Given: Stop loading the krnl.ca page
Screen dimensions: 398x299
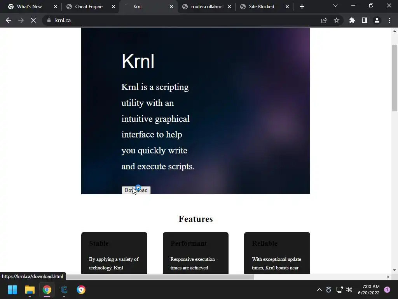Looking at the screenshot, I should (33, 20).
